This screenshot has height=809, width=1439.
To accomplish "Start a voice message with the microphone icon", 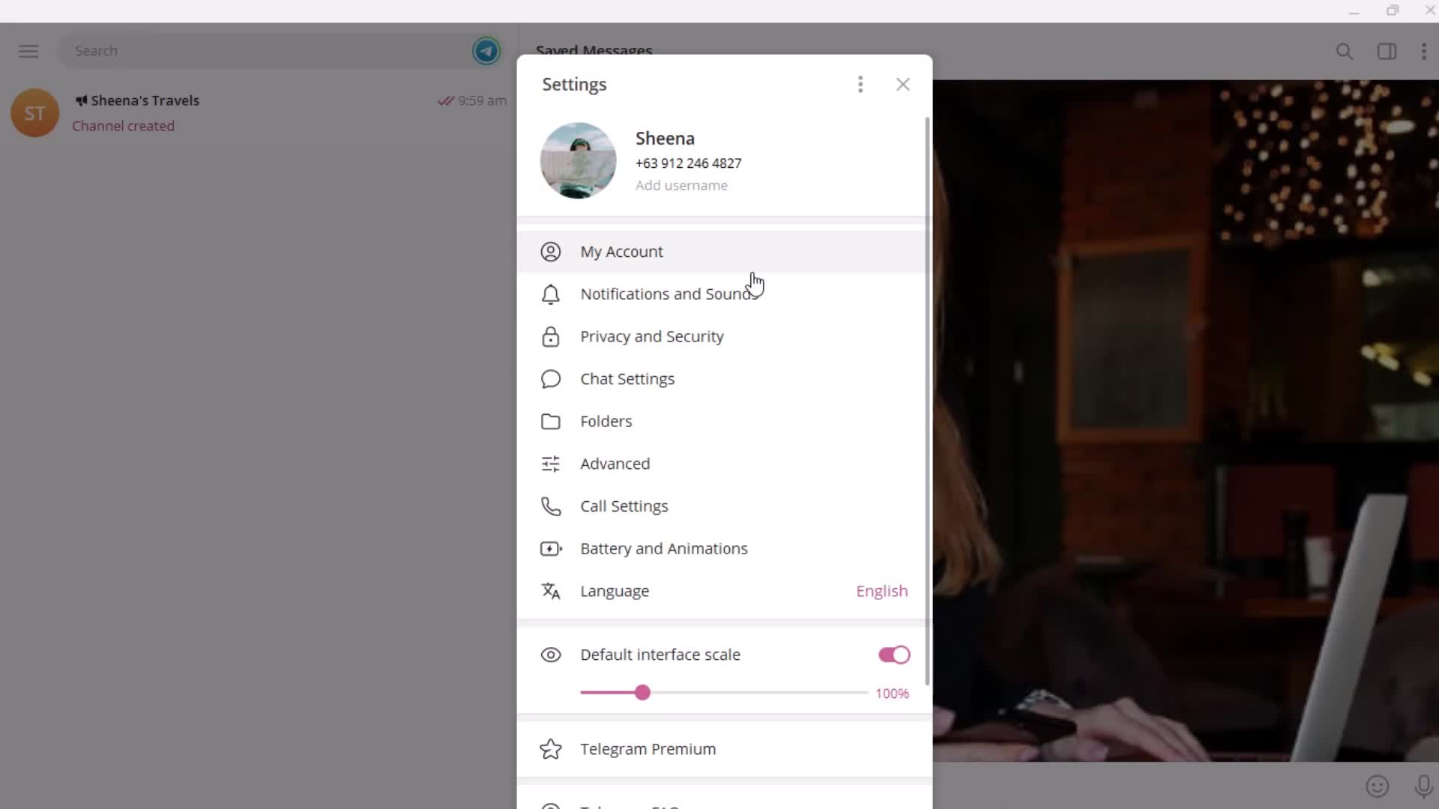I will point(1423,787).
